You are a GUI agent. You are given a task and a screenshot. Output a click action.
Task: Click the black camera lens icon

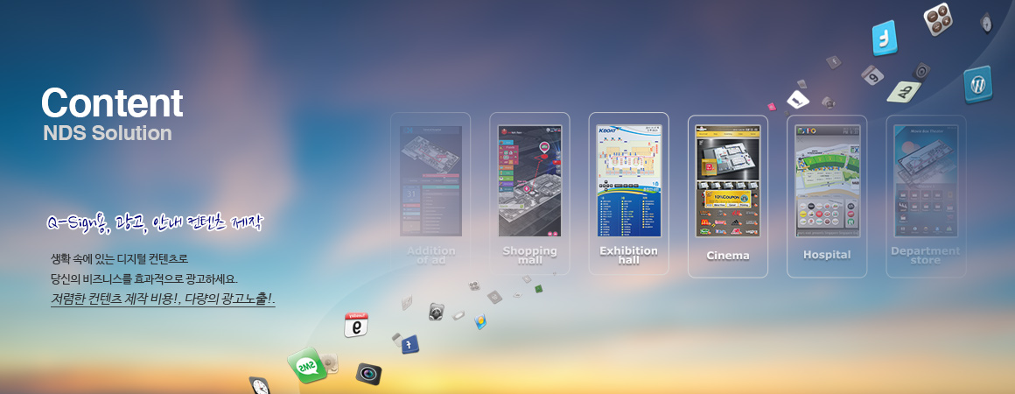pos(369,374)
